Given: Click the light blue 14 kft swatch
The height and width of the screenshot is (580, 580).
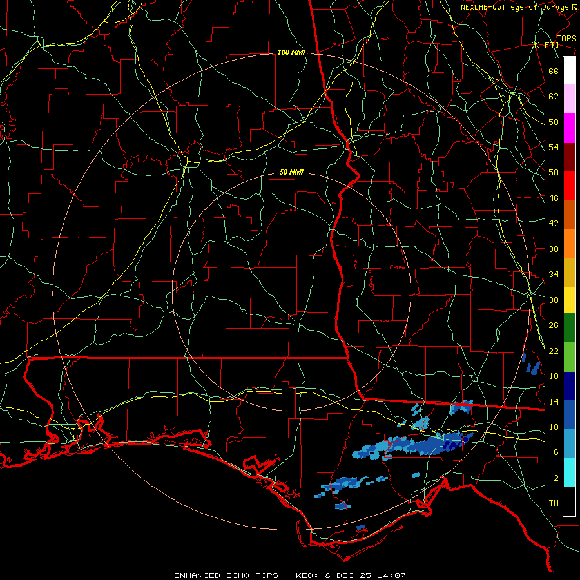Looking at the screenshot, I should point(569,443).
